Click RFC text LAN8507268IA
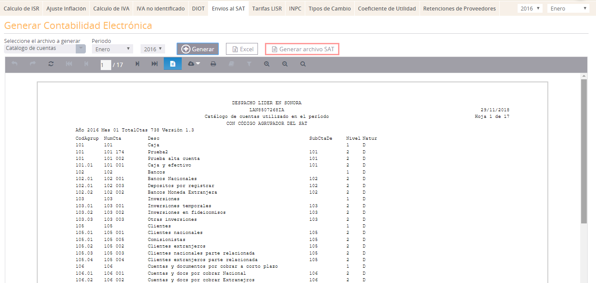The width and height of the screenshot is (596, 283). (267, 110)
